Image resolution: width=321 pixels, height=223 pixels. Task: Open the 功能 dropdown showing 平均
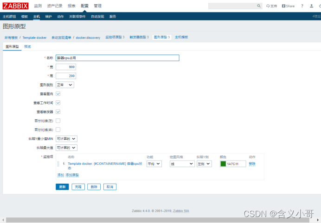click(x=154, y=164)
